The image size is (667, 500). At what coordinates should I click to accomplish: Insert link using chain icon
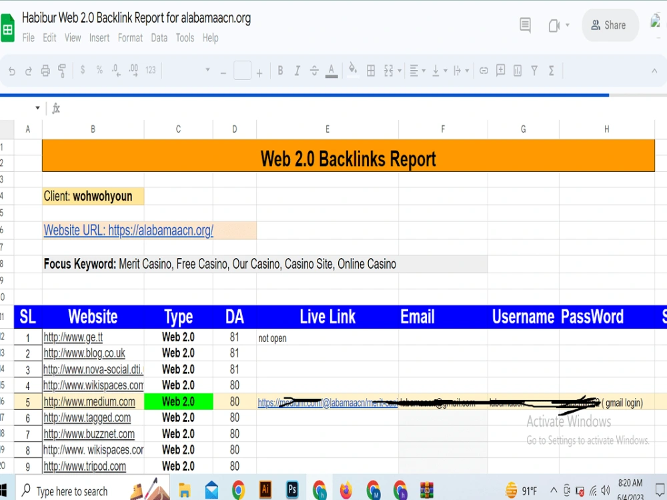click(484, 71)
